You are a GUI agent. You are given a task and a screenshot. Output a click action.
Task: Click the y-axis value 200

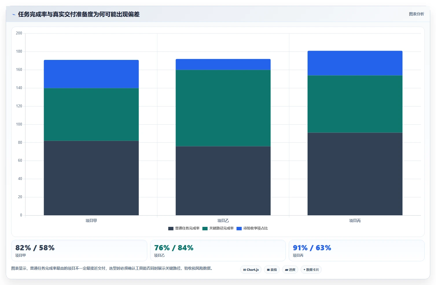(19, 33)
